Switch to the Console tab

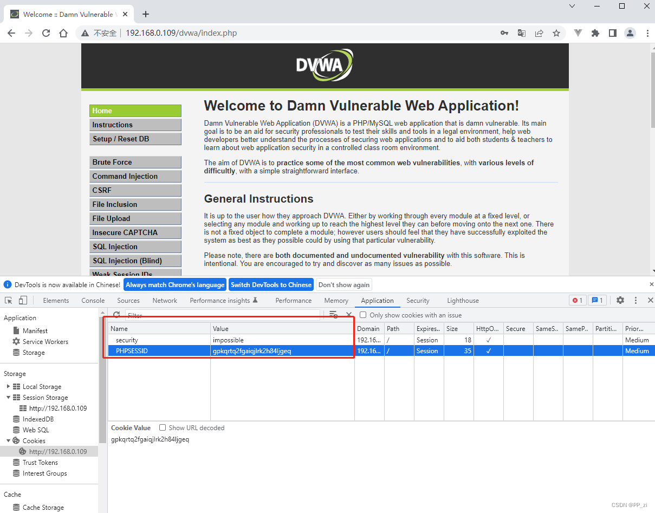(93, 301)
